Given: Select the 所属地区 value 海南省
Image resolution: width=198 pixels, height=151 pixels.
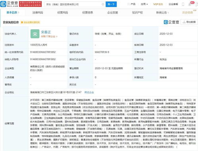Looking at the screenshot, I should pos(163,77).
